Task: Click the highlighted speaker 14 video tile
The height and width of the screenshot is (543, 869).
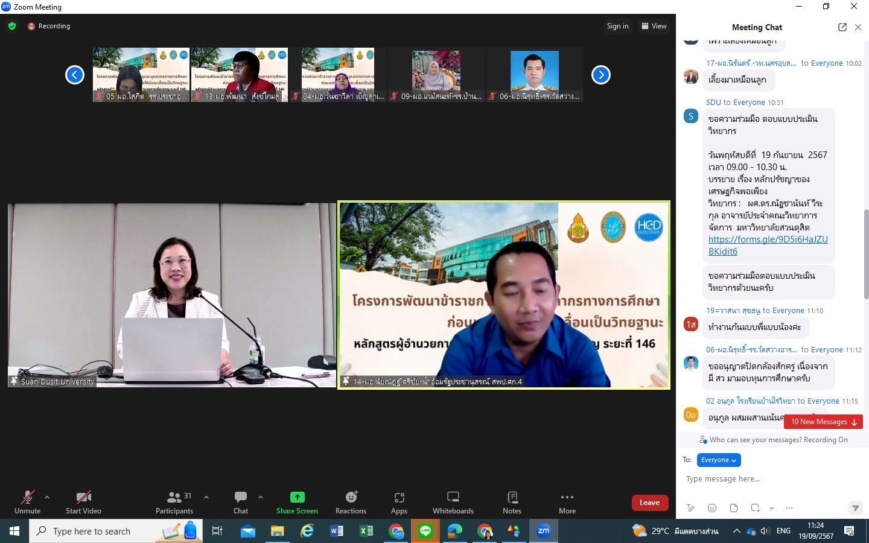Action: coord(504,295)
